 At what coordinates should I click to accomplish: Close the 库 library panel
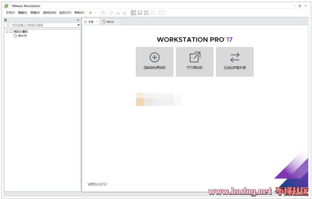coord(78,20)
